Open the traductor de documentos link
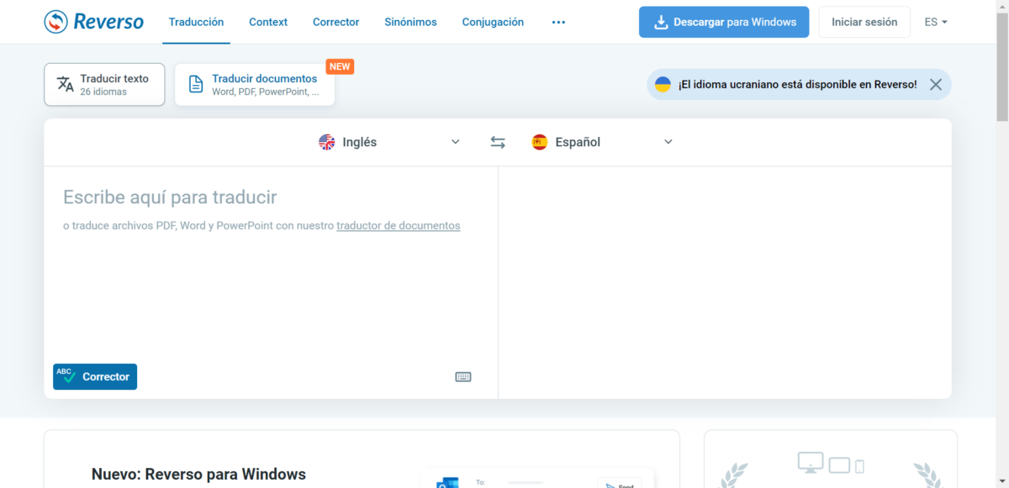The width and height of the screenshot is (1009, 488). tap(398, 225)
